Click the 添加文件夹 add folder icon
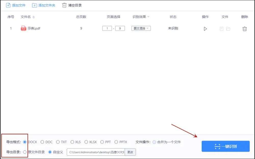255x159 pixels. point(35,5)
